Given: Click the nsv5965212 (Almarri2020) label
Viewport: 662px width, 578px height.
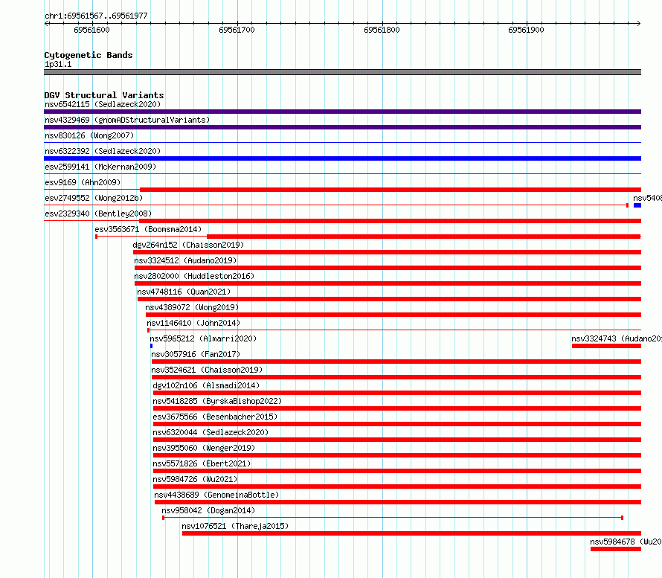Looking at the screenshot, I should tap(203, 338).
